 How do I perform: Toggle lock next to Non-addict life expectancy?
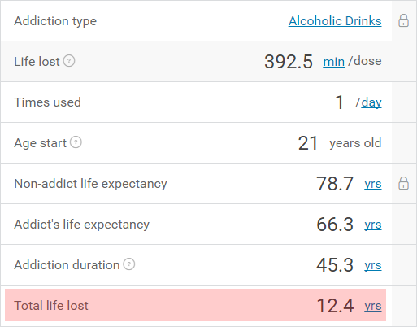(403, 183)
